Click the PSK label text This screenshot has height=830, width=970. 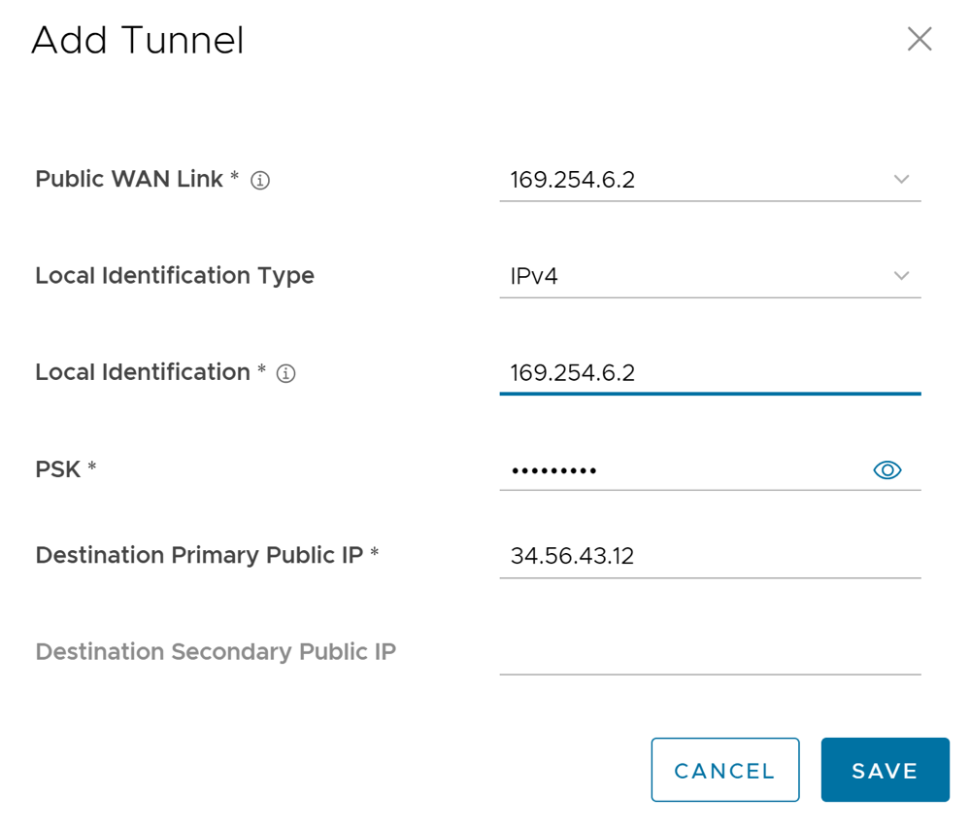click(58, 469)
